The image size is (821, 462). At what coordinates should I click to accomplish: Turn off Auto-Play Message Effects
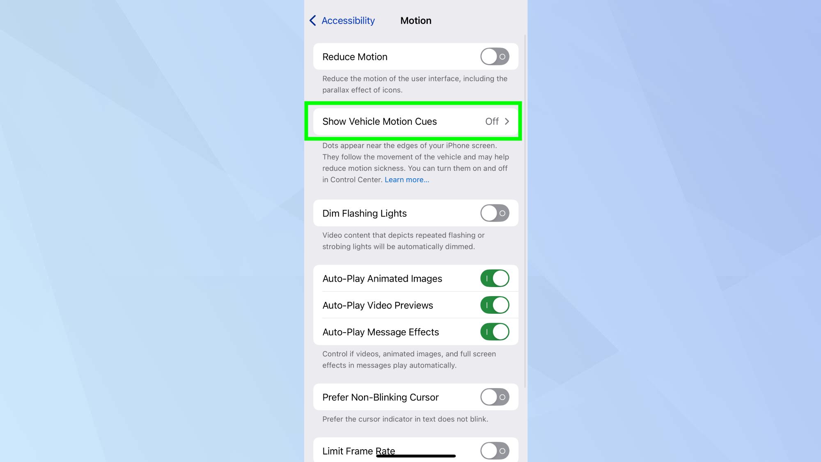(x=495, y=332)
